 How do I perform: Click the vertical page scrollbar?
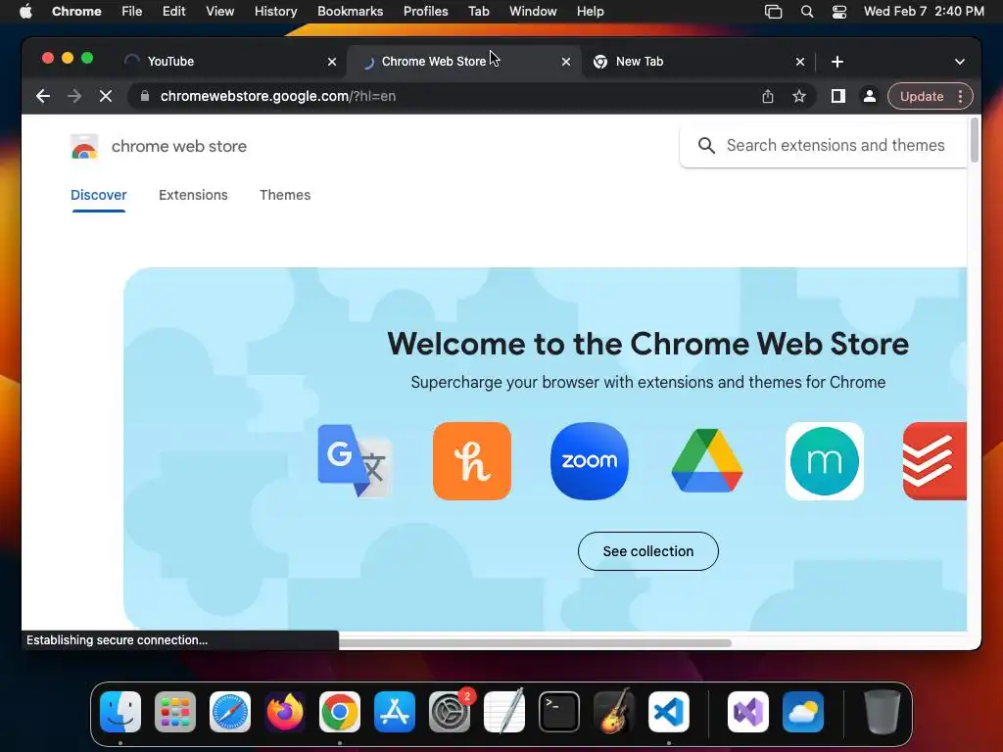pyautogui.click(x=975, y=140)
